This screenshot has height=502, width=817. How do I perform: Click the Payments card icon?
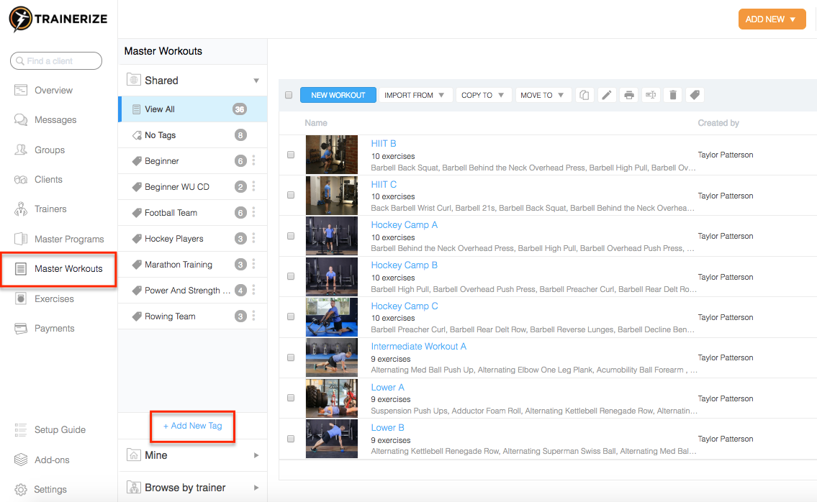tap(21, 329)
